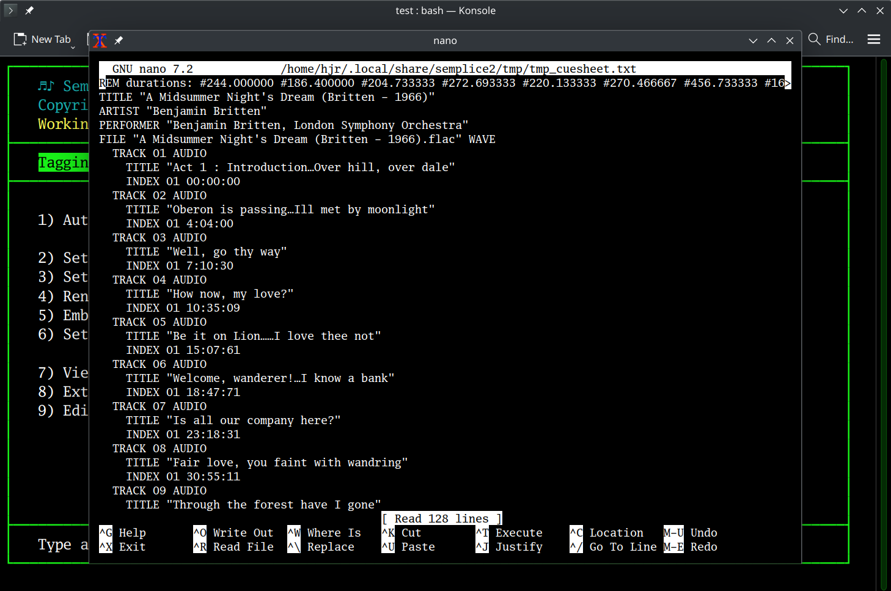Open the roll-up chevron on the nano titlebar
Viewport: 891px width, 591px height.
click(753, 40)
